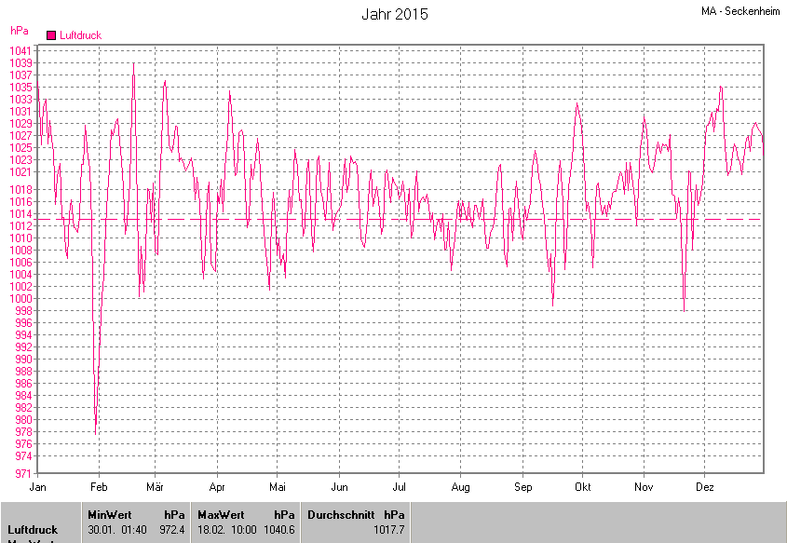Click the 'Jul' month axis label
787x543 pixels.
coord(400,487)
